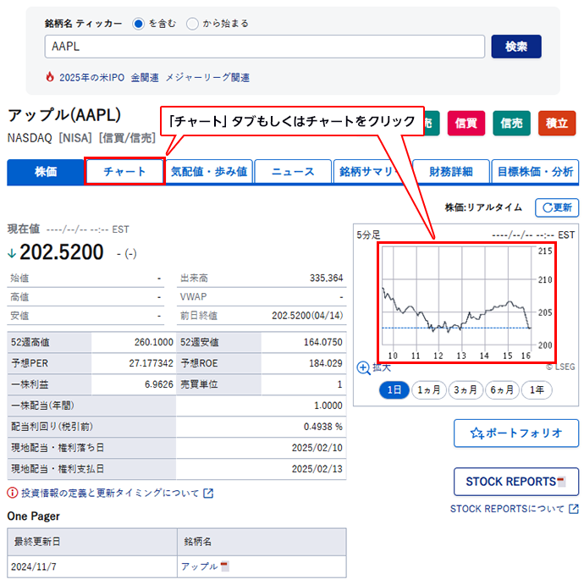Click the info icon before 投資情報の定義

click(13, 493)
